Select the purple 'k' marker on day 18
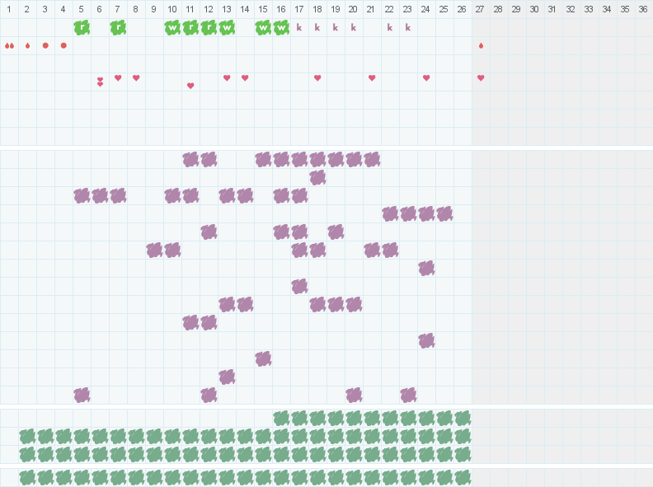 coord(317,27)
